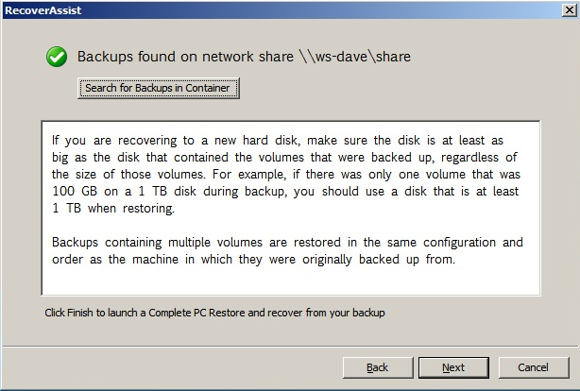Click blank blue area of title bar
Screen dimensions: 580x391
pyautogui.click(x=322, y=10)
